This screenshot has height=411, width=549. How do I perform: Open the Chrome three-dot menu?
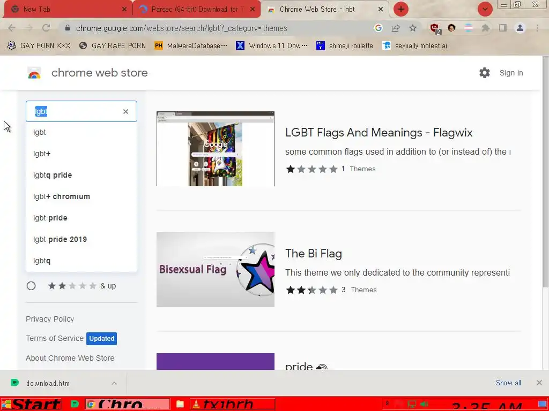pos(537,28)
